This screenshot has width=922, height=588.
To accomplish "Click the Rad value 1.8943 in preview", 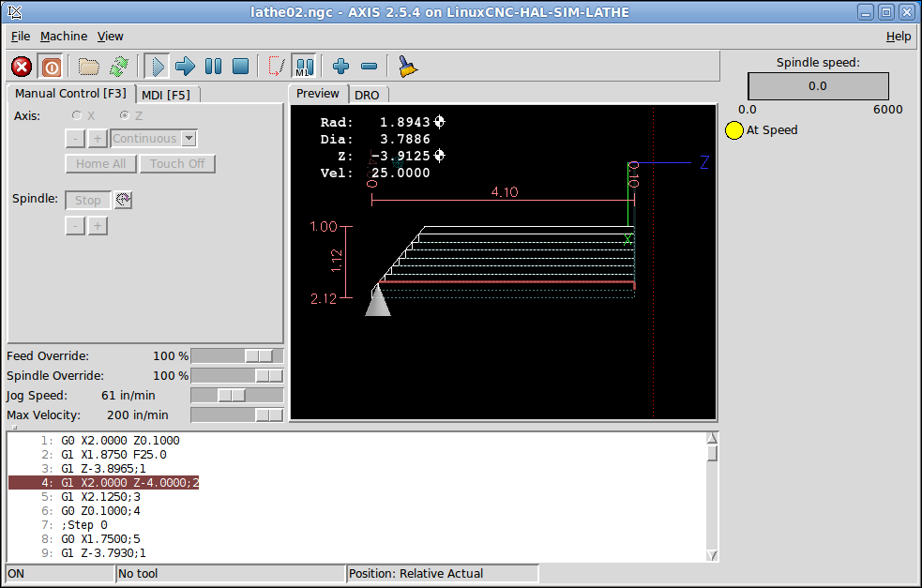I will click(x=404, y=122).
